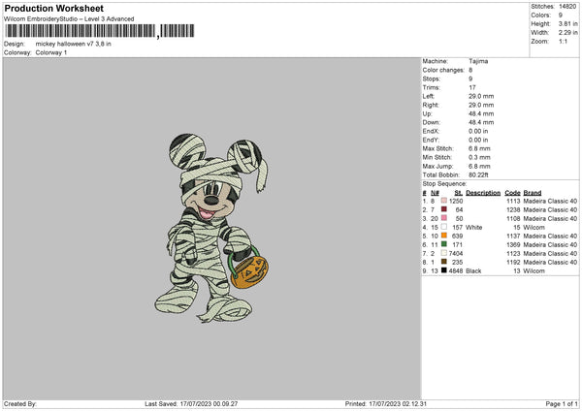Viewport: 582px width, 411px height.
Task: Click 'Madeira Classic 40' in row 1
Action: click(x=550, y=201)
